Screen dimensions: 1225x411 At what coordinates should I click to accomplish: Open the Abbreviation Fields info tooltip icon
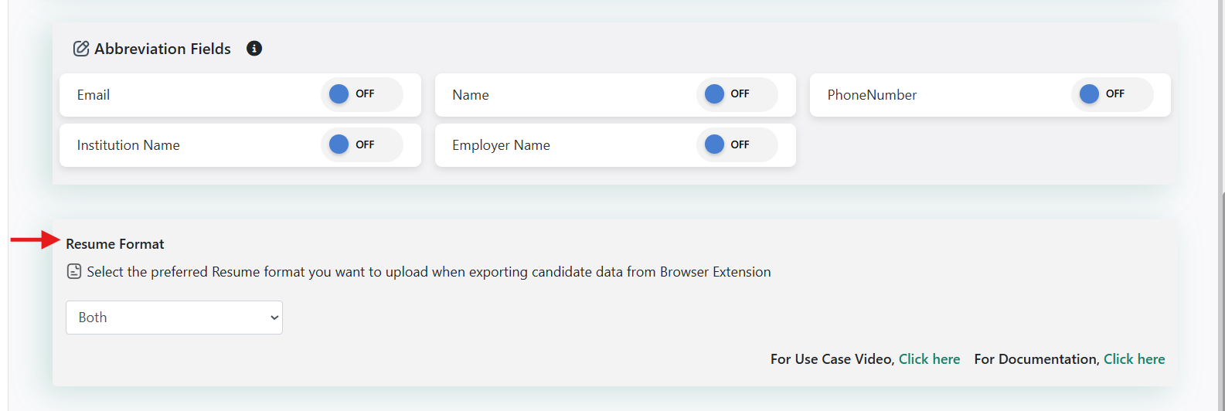pyautogui.click(x=254, y=49)
